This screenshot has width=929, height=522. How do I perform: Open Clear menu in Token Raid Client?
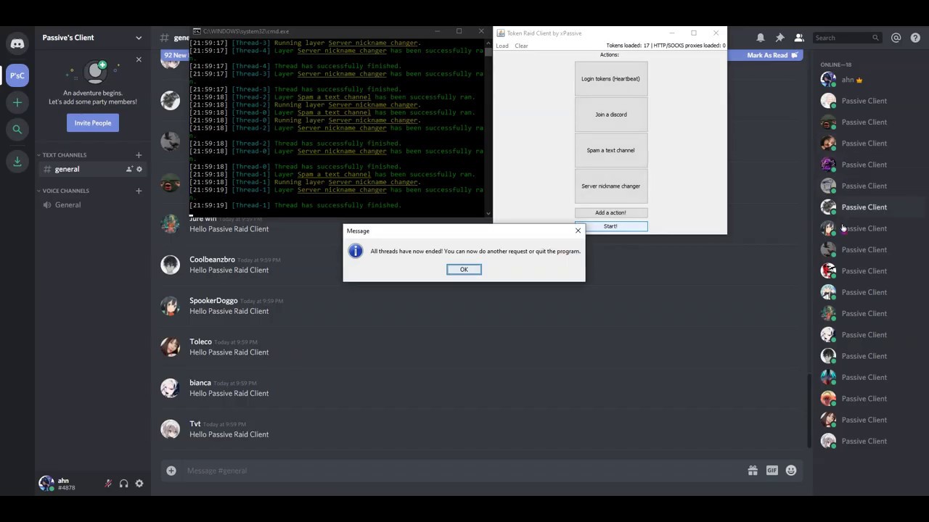(521, 46)
